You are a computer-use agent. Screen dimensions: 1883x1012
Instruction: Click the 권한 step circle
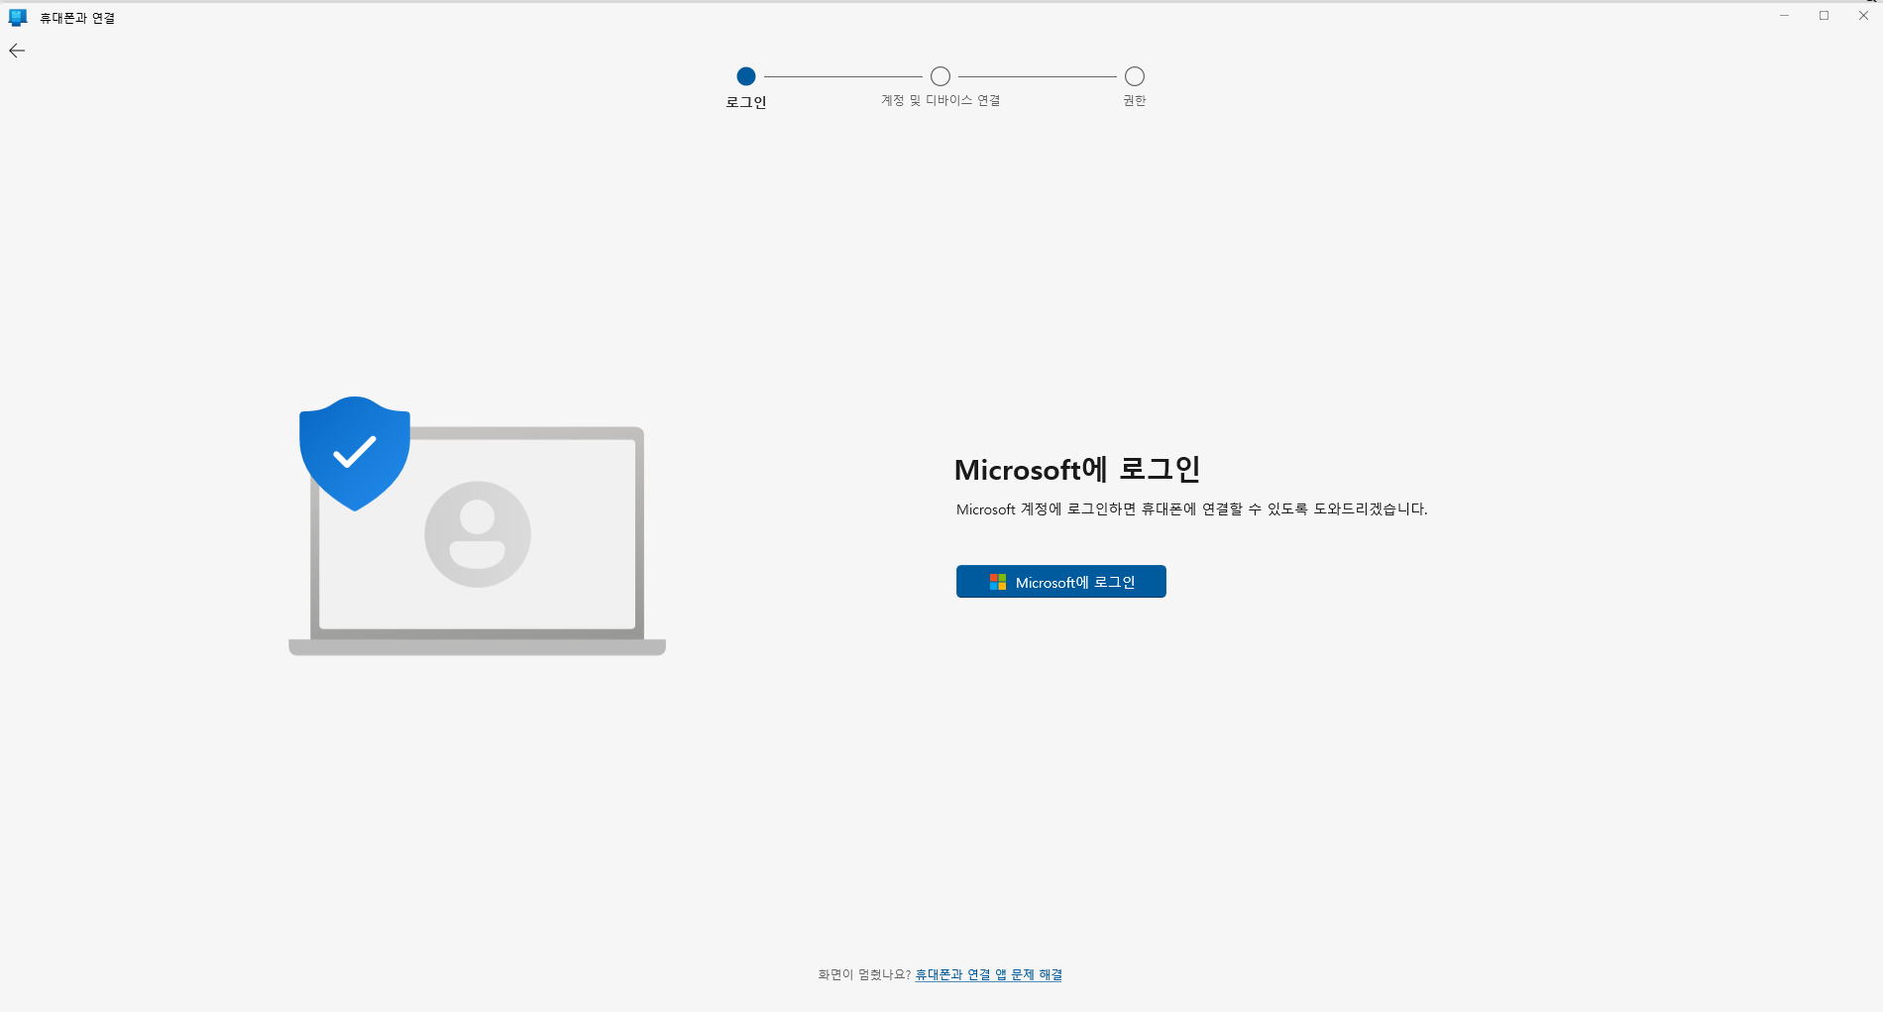pyautogui.click(x=1135, y=76)
